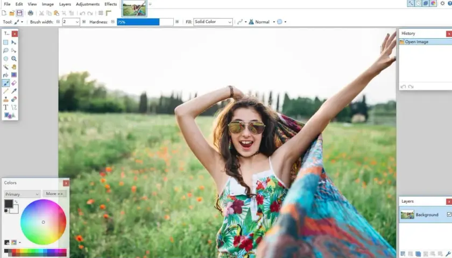Toggle the rulers icon
The height and width of the screenshot is (258, 452).
pyautogui.click(x=108, y=13)
